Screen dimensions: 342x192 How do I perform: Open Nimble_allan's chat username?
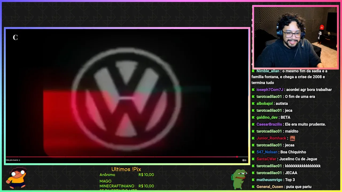pyautogui.click(x=268, y=71)
